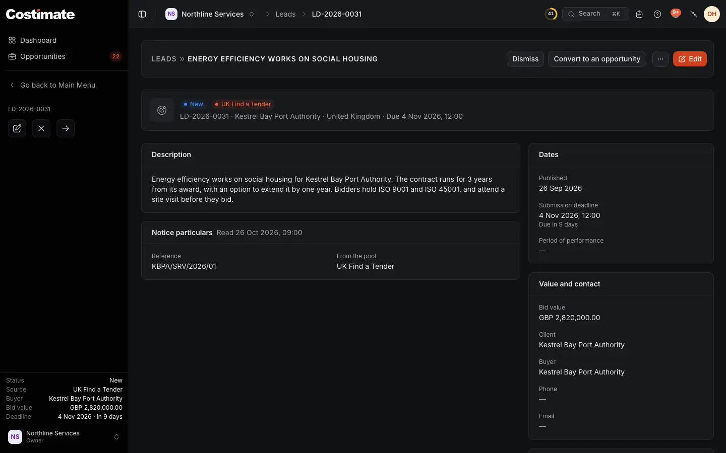This screenshot has width=726, height=453.
Task: Dismiss this lead
Action: 525,59
